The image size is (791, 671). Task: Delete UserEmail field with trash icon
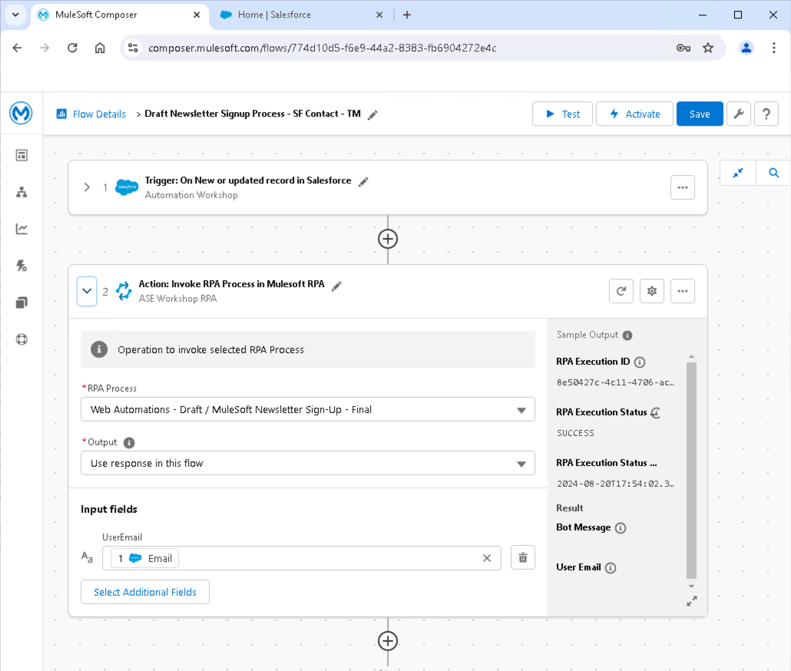point(522,558)
